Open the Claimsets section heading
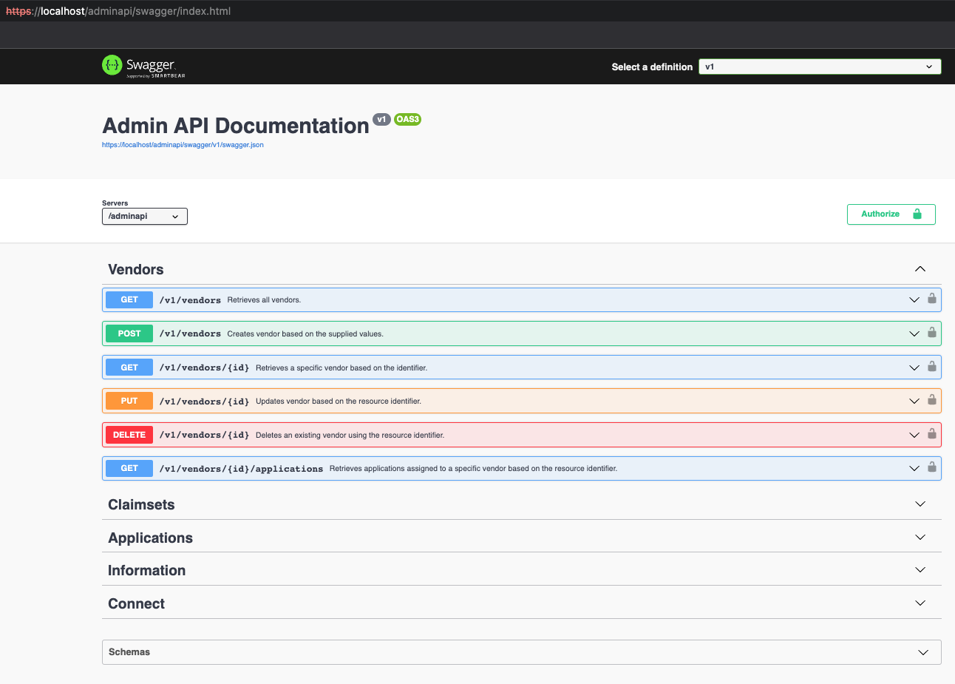This screenshot has height=684, width=955. pyautogui.click(x=141, y=504)
